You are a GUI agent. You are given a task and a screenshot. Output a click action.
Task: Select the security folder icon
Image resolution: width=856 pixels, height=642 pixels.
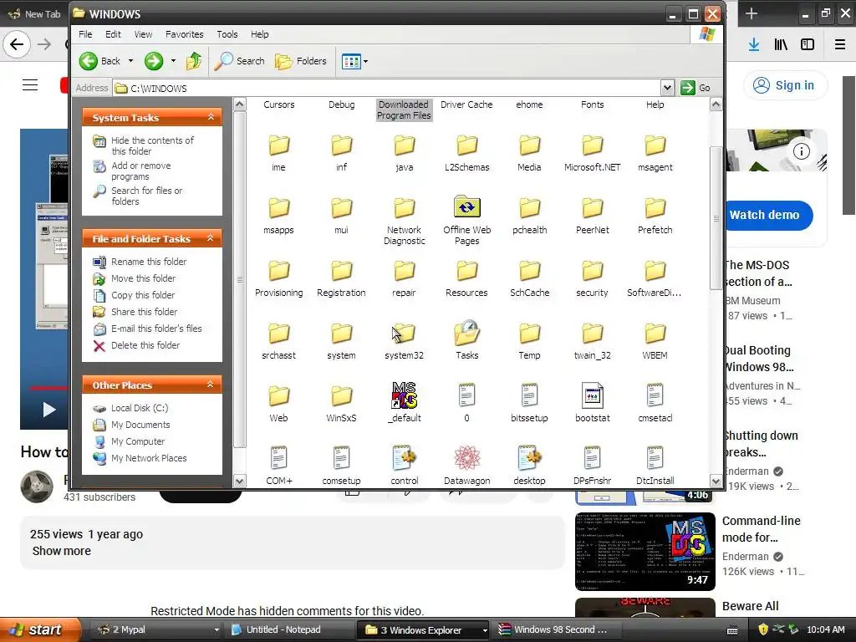(593, 270)
